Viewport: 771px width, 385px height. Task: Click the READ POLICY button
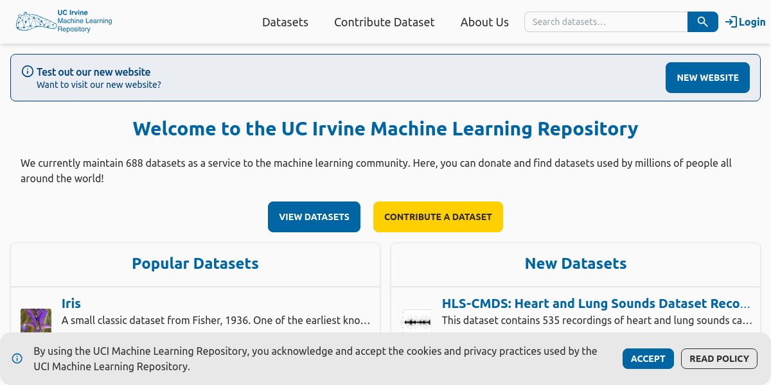point(719,359)
